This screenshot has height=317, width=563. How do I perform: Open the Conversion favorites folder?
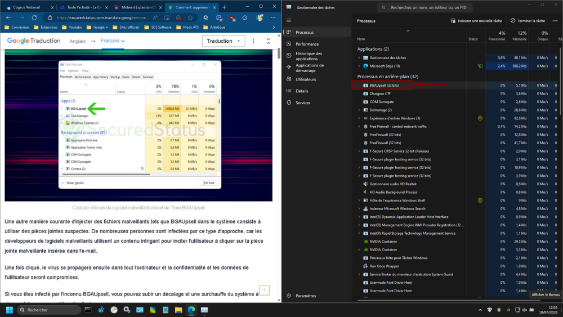16,27
